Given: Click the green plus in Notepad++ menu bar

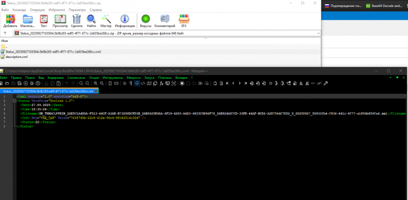Looking at the screenshot, I should pyautogui.click(x=390, y=78).
